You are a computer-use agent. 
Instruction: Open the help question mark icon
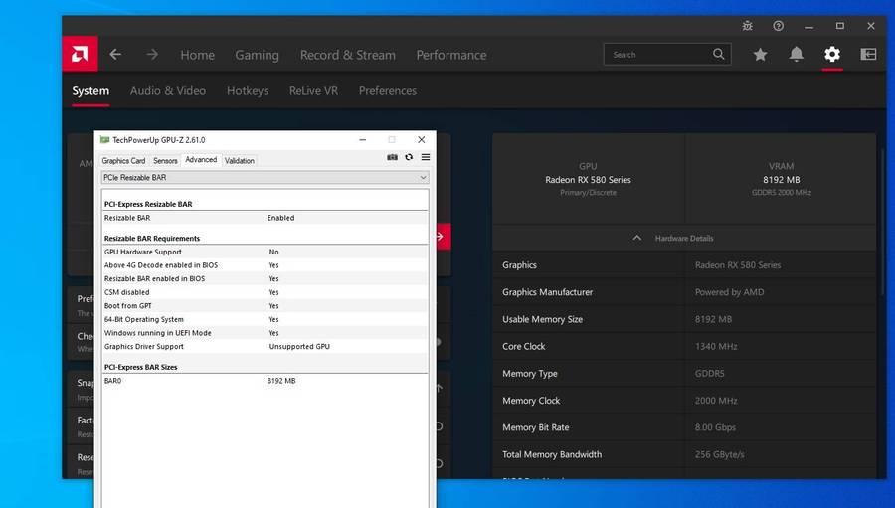[779, 26]
